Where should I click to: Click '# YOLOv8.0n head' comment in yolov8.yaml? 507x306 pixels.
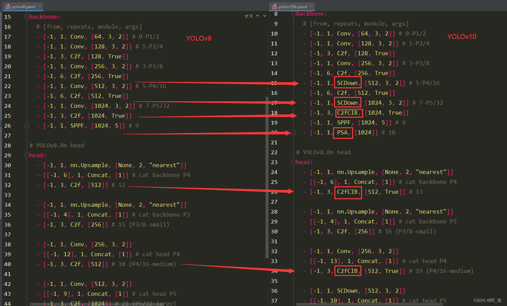(x=57, y=145)
